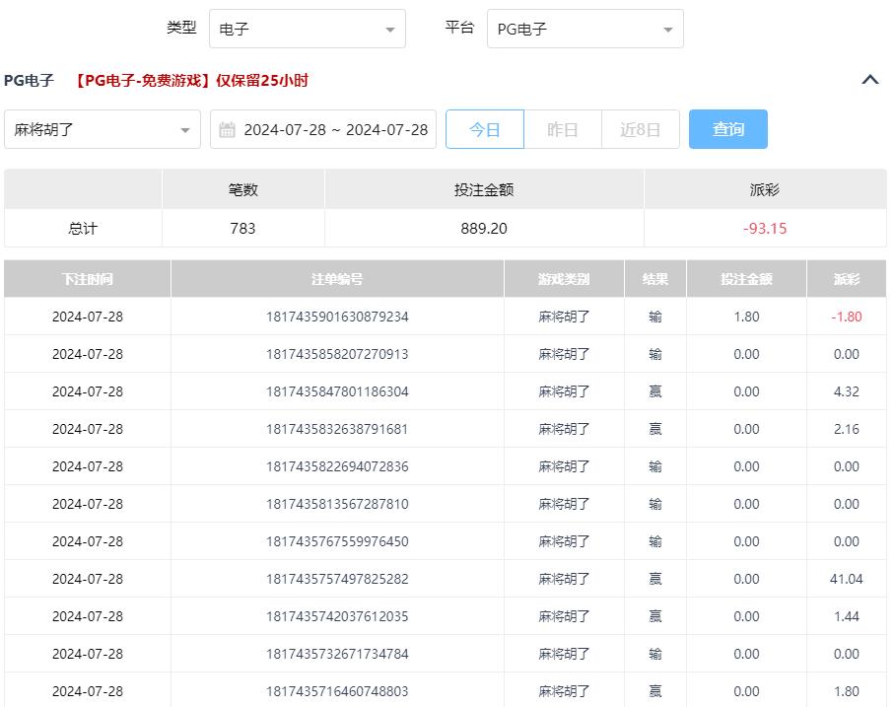Click the 下注时间 column header
This screenshot has width=895, height=707.
click(87, 279)
